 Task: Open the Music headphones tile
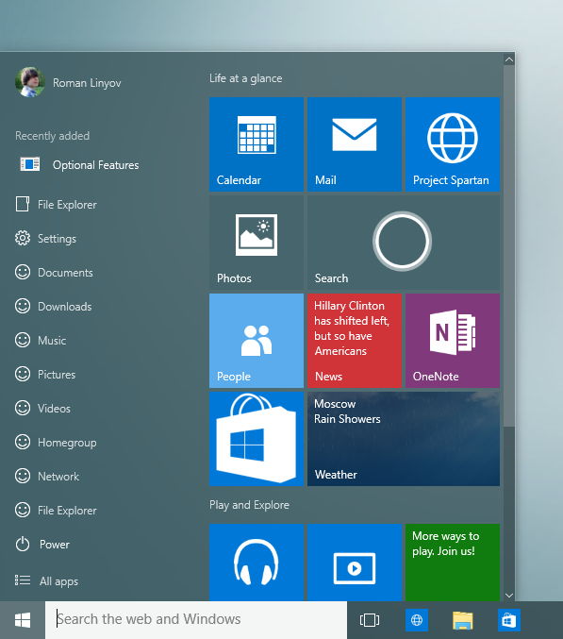[257, 563]
